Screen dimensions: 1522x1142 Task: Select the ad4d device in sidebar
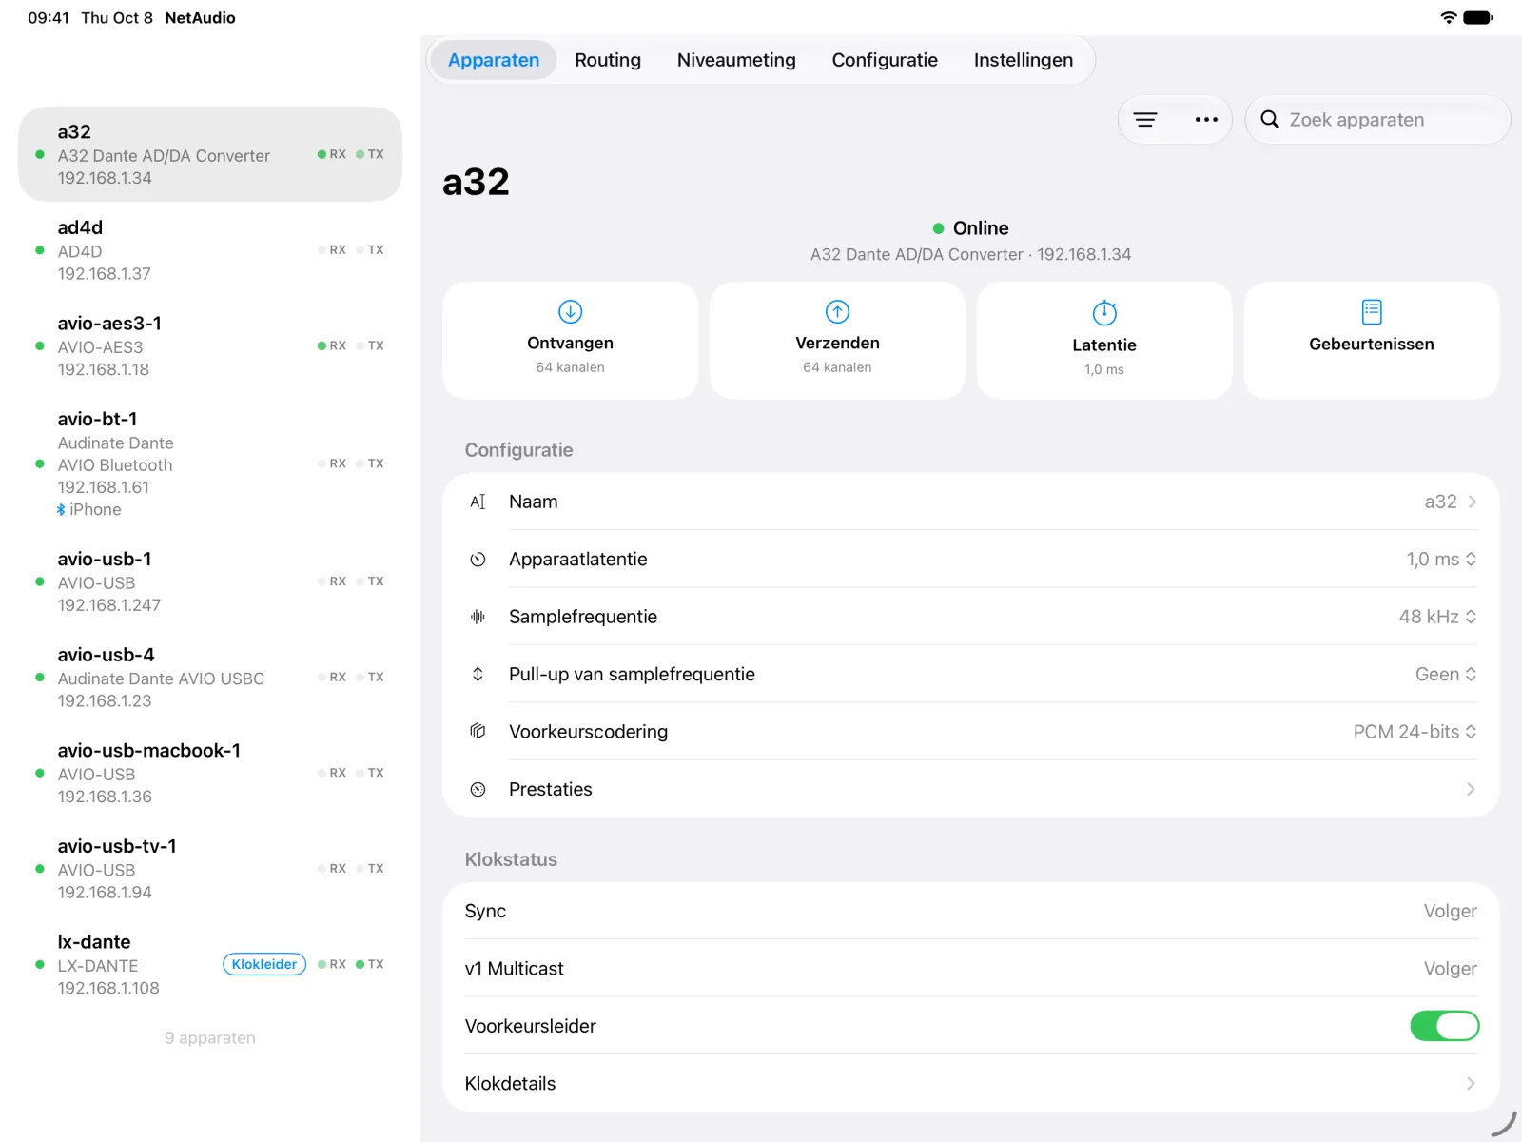210,250
